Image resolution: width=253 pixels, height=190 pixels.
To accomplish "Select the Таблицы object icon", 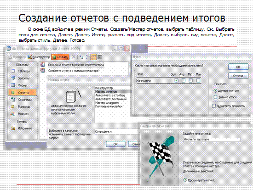I will (x=13, y=71).
